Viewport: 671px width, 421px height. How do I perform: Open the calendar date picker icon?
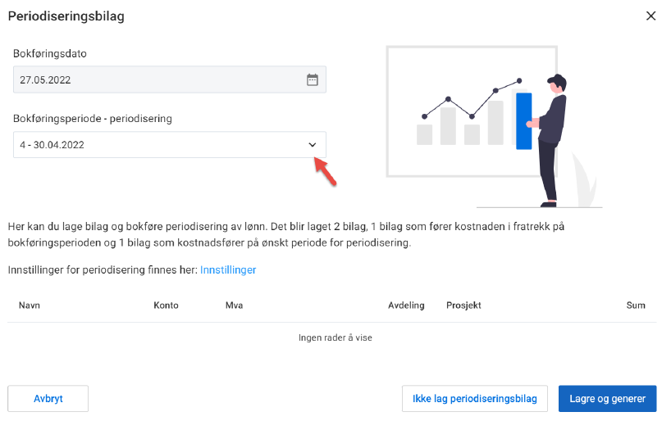(x=312, y=79)
